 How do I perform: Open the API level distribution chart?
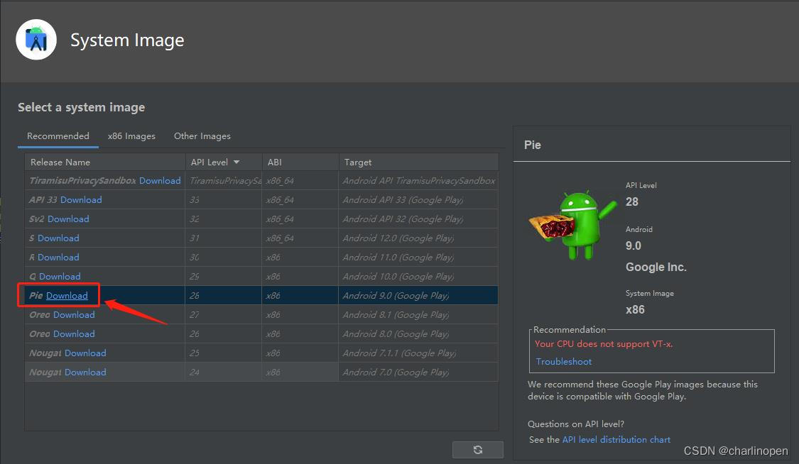(616, 440)
